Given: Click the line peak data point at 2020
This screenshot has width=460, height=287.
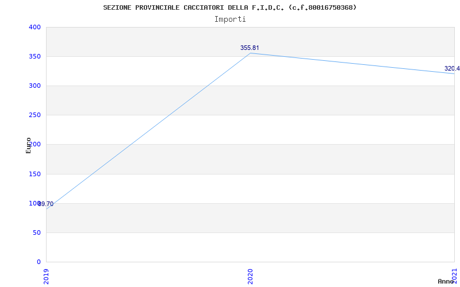Looking at the screenshot, I should pos(250,53).
